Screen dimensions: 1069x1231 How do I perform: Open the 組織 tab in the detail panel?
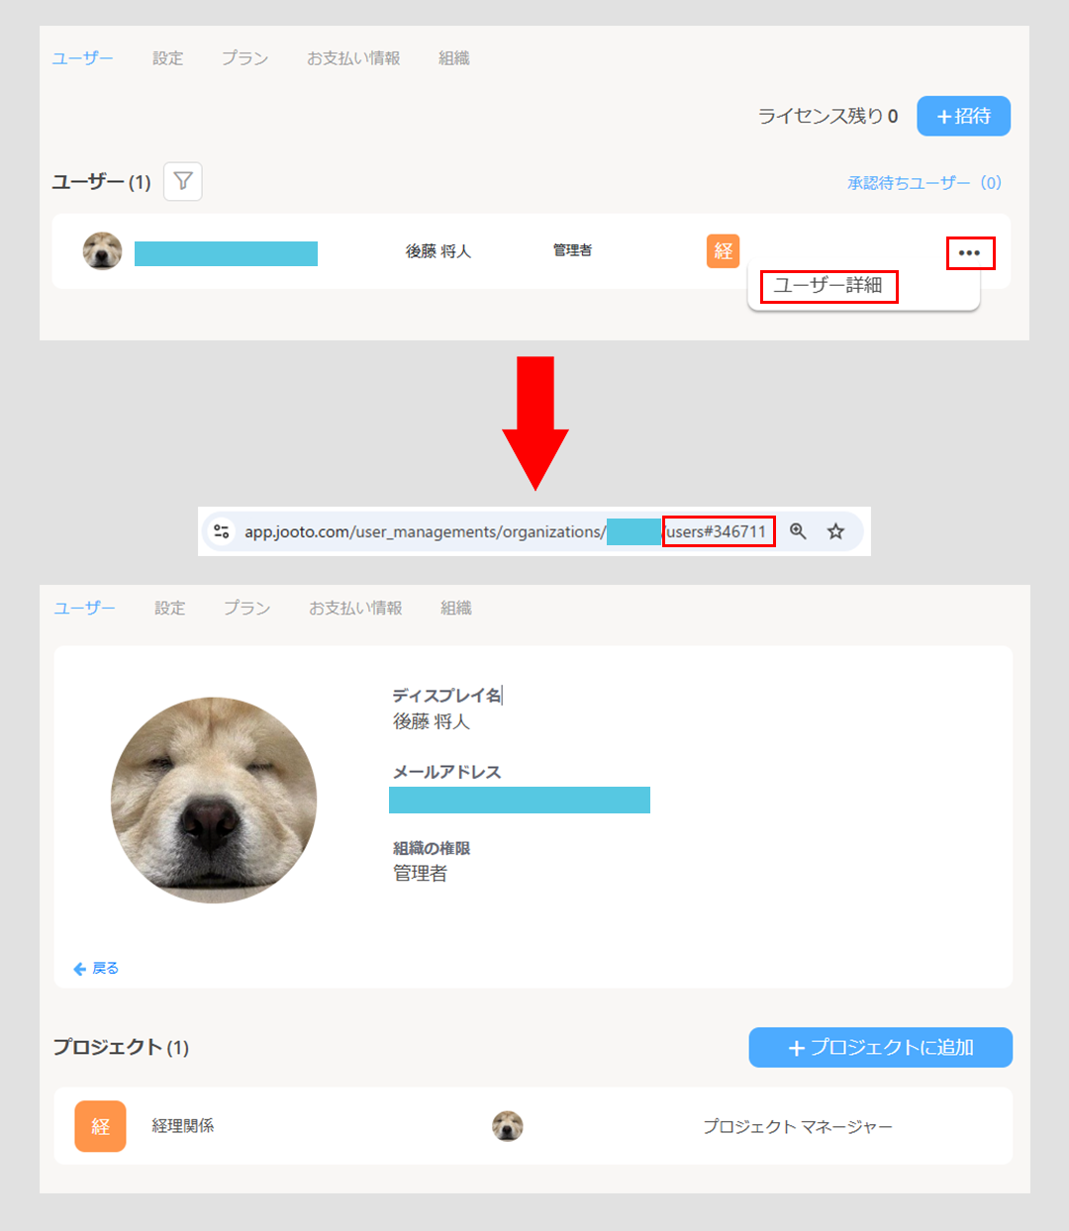pos(456,608)
